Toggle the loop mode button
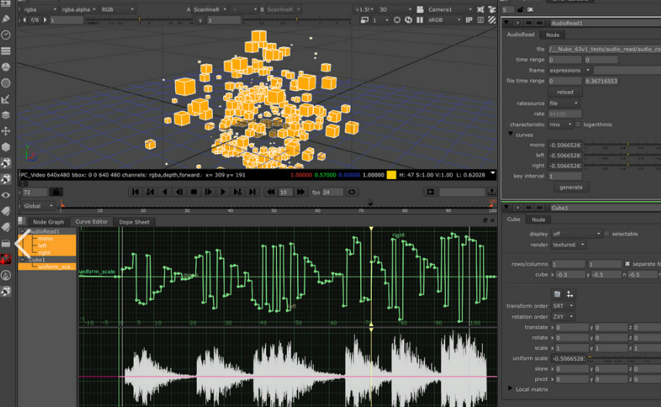 (x=352, y=192)
